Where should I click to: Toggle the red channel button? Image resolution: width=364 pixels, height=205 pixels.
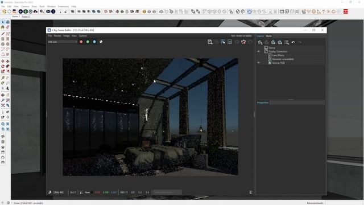tap(81, 42)
